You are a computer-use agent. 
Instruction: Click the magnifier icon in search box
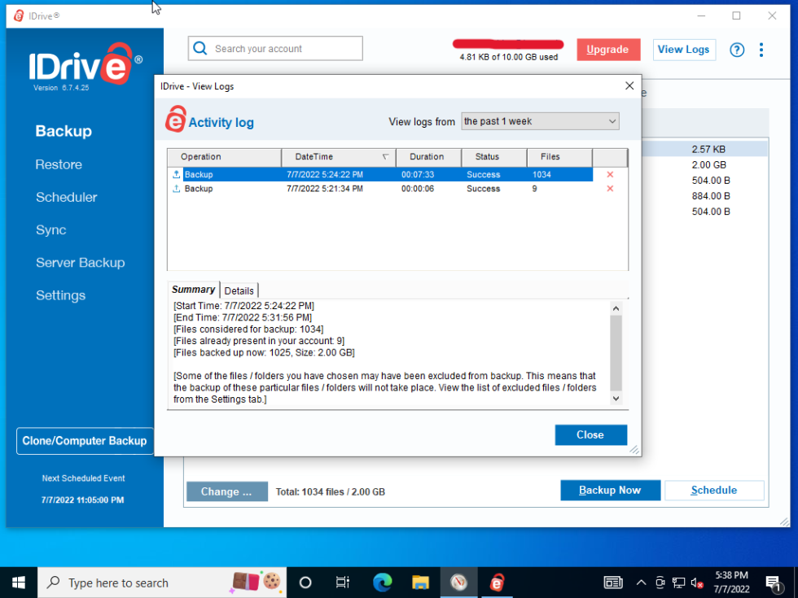tap(200, 48)
